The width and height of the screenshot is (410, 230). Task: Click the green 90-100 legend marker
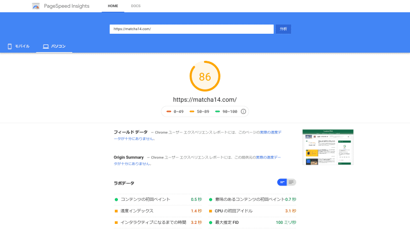point(217,111)
